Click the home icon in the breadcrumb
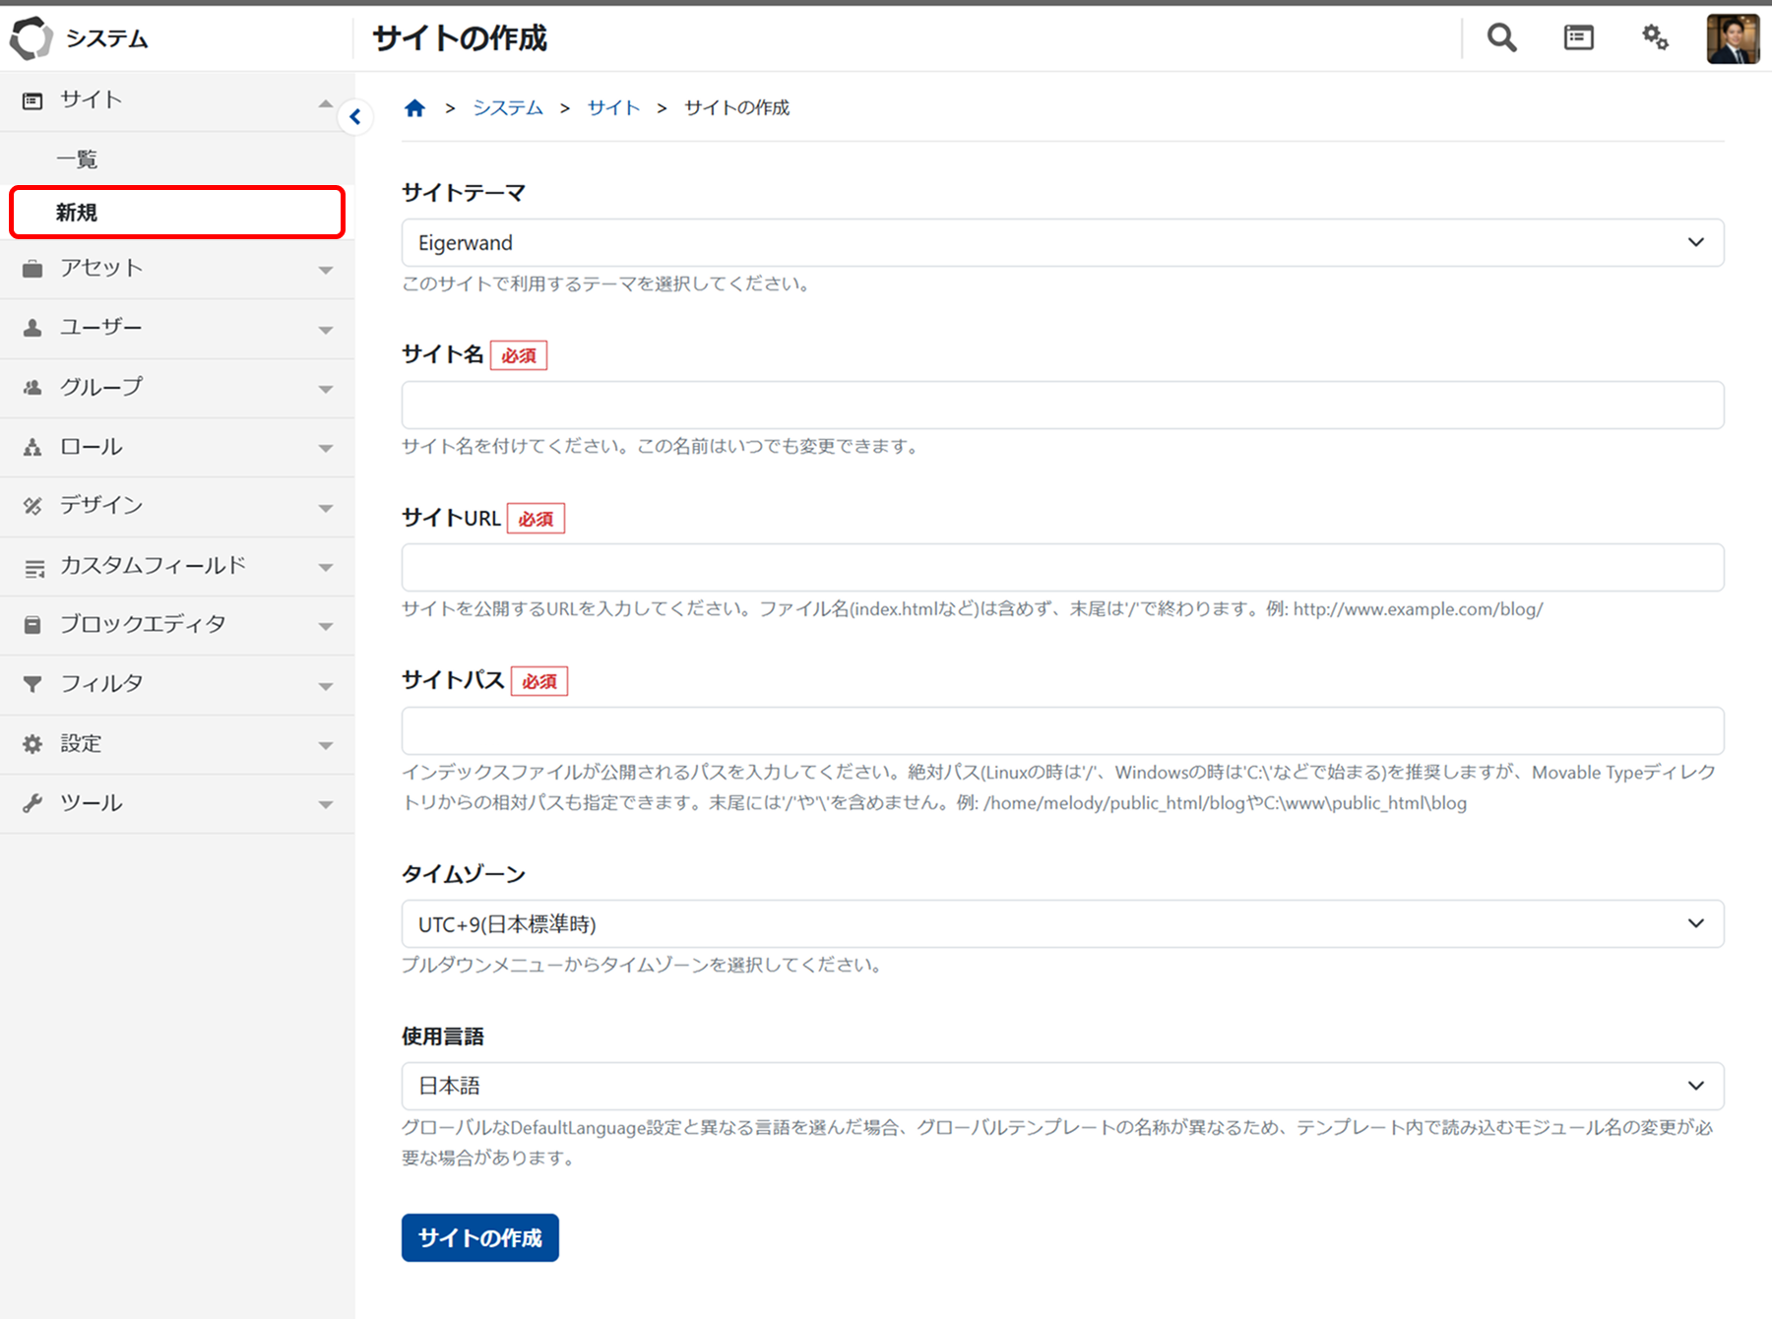The width and height of the screenshot is (1772, 1319). (414, 107)
